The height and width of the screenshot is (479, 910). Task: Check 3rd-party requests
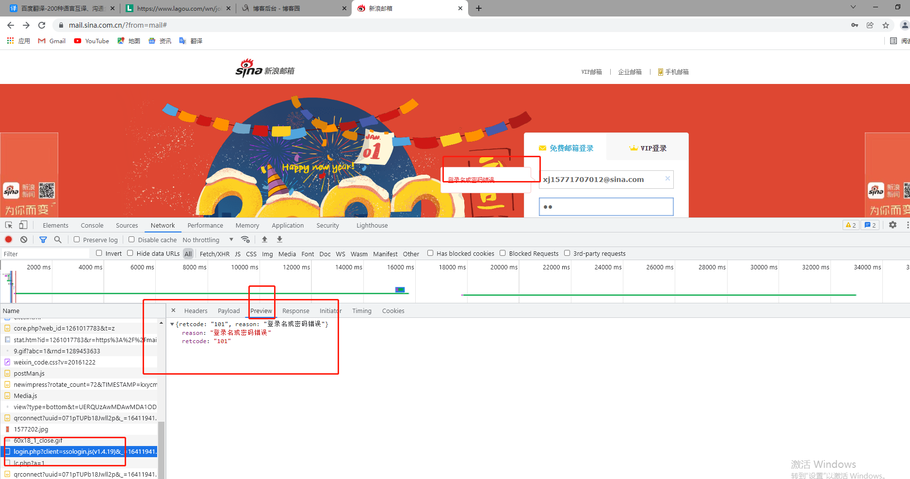coord(567,253)
